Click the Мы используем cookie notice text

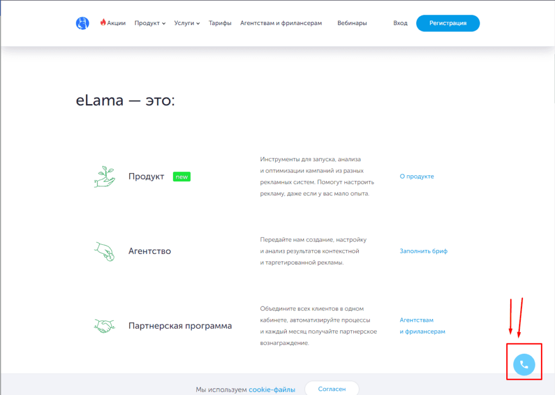[221, 390]
